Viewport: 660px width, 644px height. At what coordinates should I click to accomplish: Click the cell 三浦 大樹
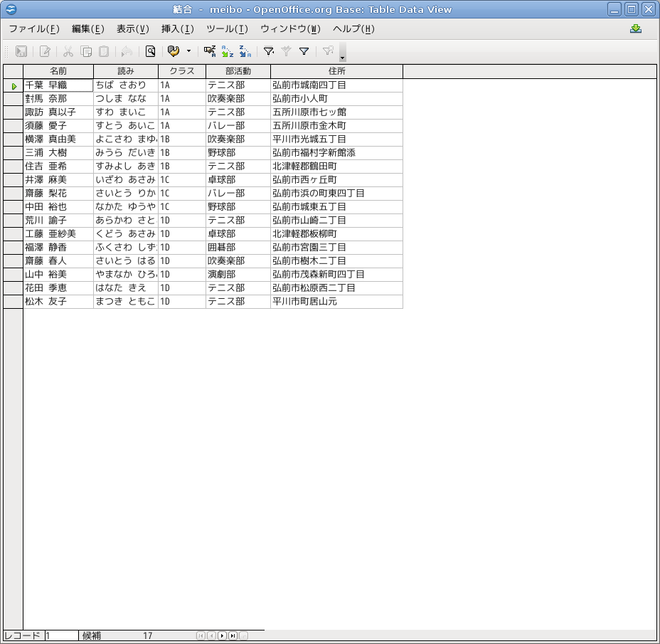click(x=58, y=153)
